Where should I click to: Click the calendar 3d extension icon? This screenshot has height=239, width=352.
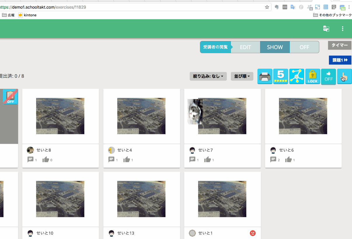pos(342,7)
